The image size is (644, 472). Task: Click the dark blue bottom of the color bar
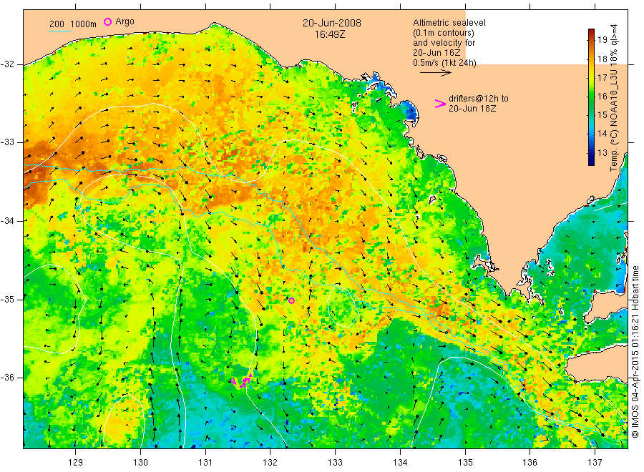(x=591, y=161)
